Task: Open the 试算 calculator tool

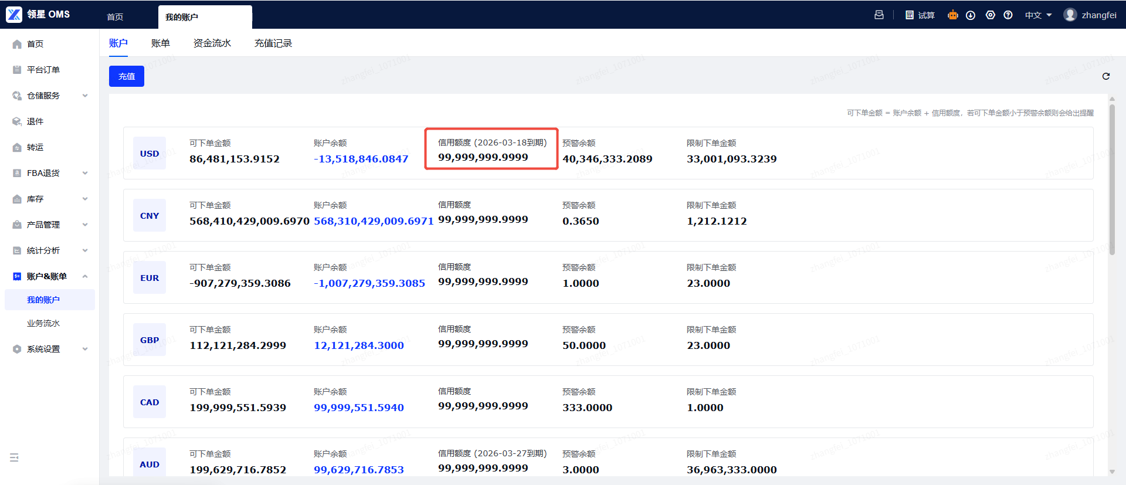Action: (x=920, y=15)
